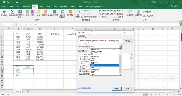The image size is (182, 96).
Task: Select 统计 in the category list
Action: click(x=105, y=54)
